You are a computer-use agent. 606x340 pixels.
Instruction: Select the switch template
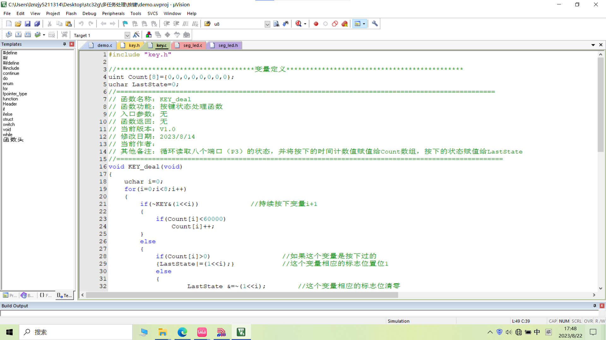9,124
